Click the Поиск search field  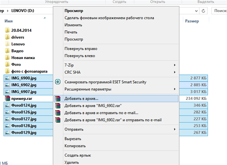pos(219,11)
